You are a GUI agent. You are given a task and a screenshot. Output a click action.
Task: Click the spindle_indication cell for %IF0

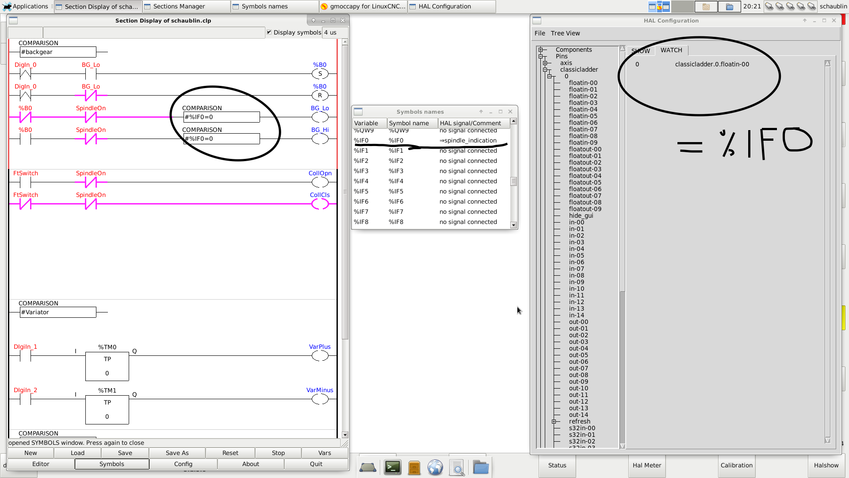point(468,140)
